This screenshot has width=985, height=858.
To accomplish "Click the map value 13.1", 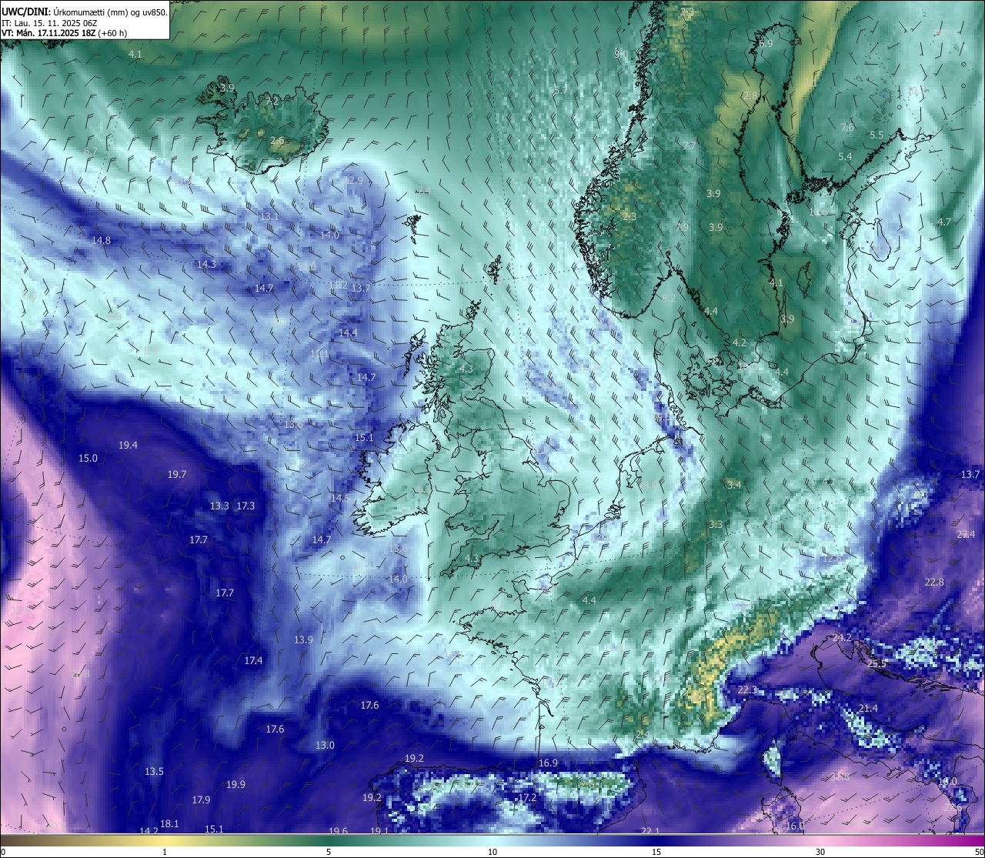I will [x=269, y=216].
